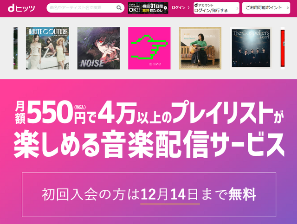Open the album with the woman playing guitar
Screen dimensions: 297x224
point(200,48)
